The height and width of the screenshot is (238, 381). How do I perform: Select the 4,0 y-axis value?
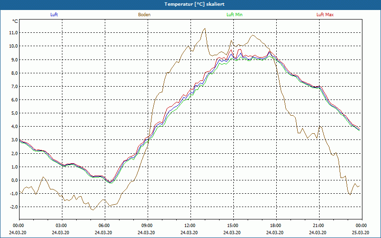pyautogui.click(x=14, y=127)
